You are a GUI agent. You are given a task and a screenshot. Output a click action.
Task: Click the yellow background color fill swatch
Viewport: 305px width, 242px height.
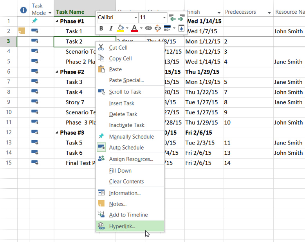click(120, 28)
